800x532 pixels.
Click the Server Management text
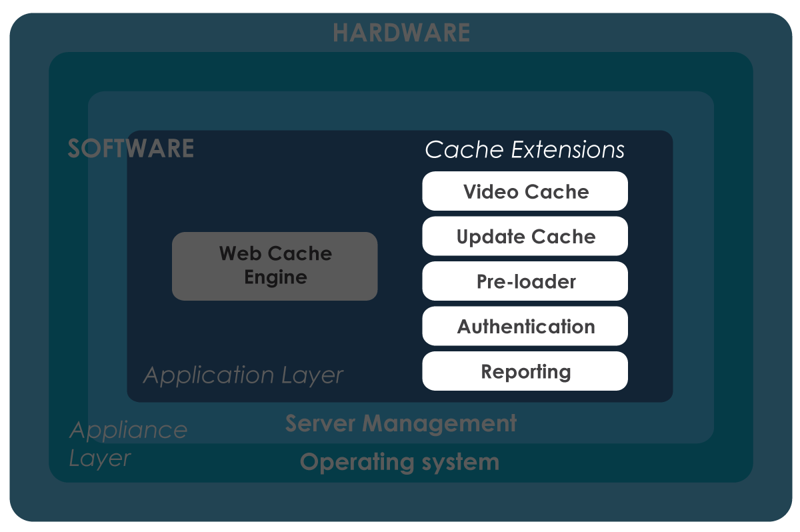click(x=401, y=423)
